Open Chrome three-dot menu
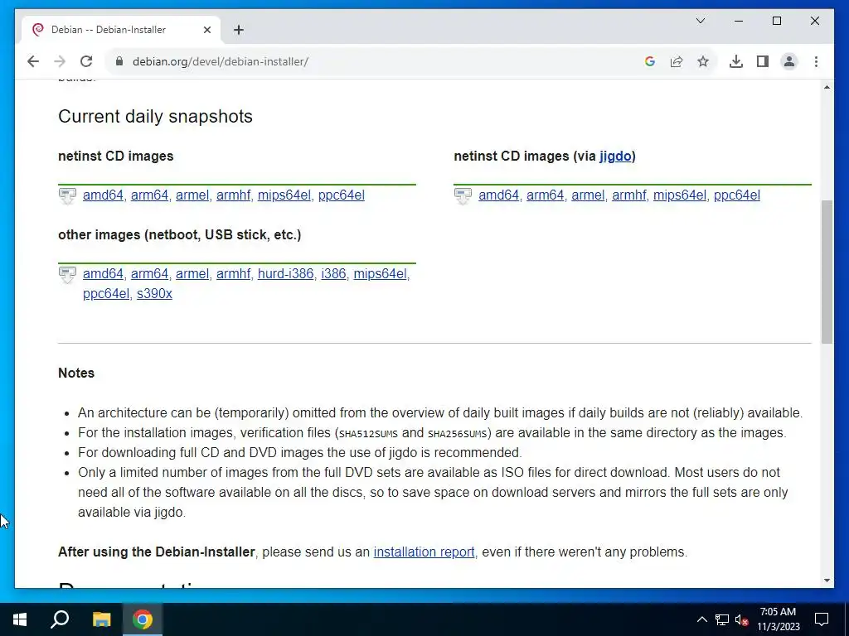The image size is (849, 636). click(x=816, y=61)
